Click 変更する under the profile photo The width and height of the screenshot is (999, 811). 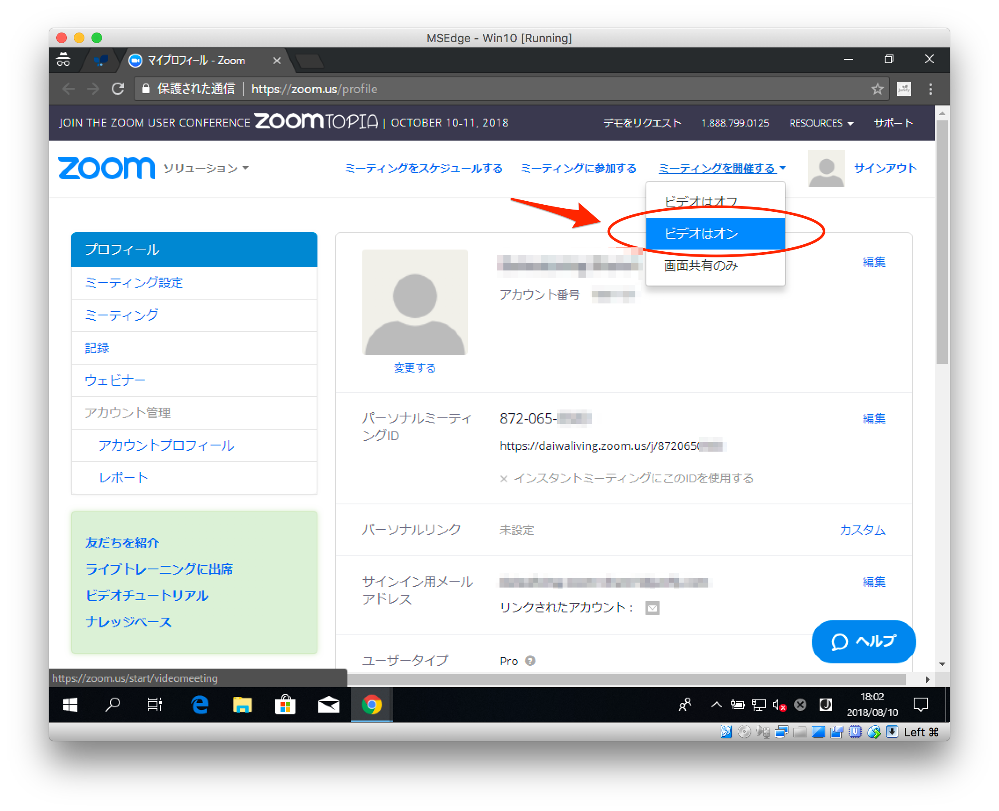[414, 368]
